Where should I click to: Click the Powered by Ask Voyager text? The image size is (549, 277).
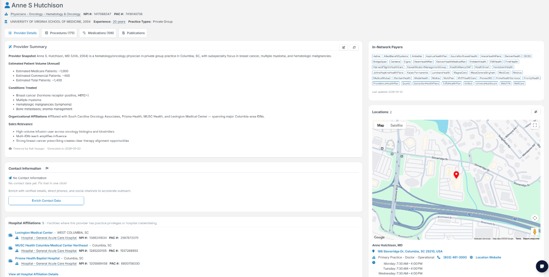29,149
